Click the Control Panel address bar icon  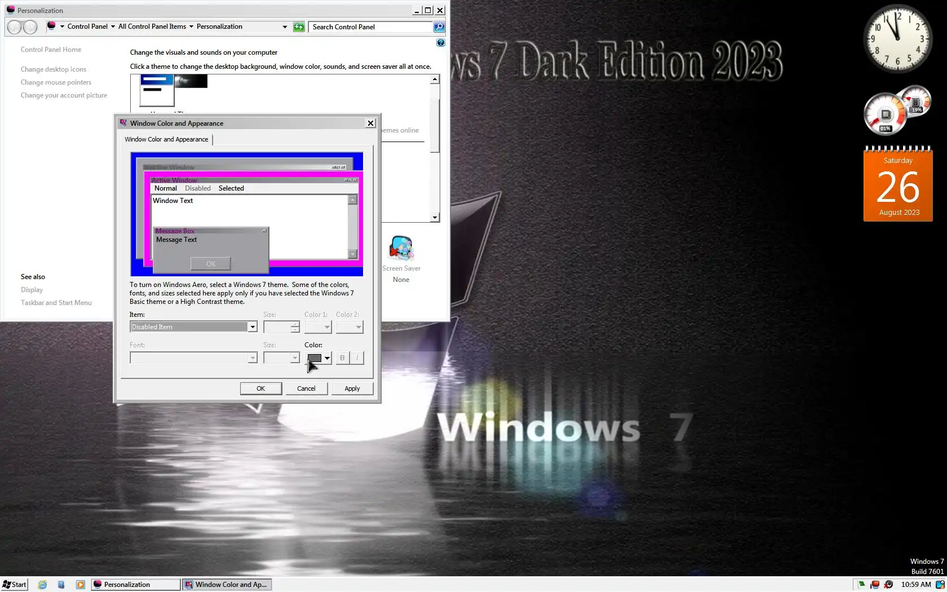51,26
